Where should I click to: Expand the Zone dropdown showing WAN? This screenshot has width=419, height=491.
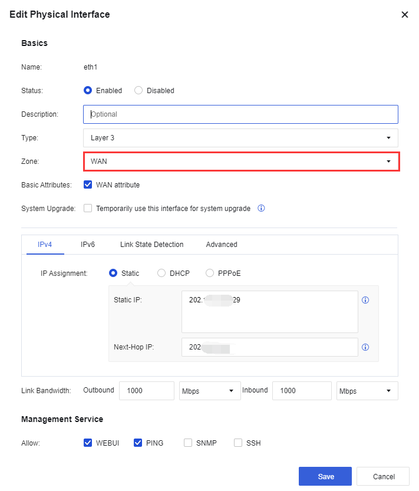tap(240, 162)
